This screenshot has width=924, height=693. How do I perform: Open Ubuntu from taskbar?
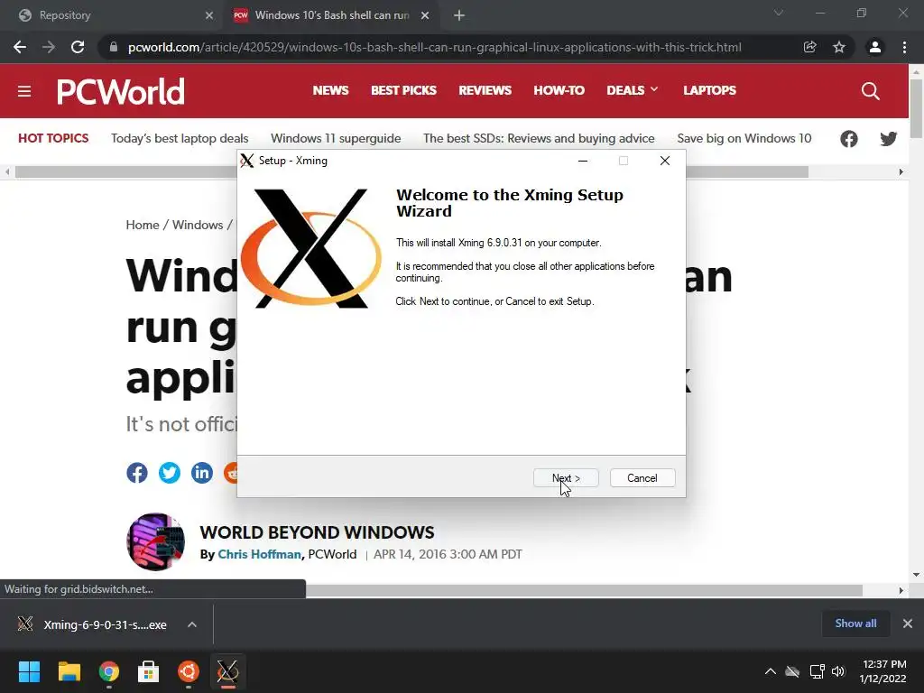point(188,671)
